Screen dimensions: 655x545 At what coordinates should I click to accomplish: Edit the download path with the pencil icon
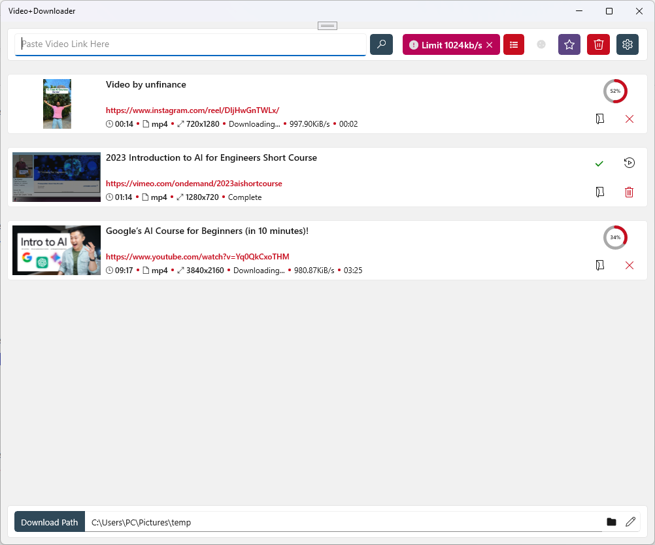point(630,521)
